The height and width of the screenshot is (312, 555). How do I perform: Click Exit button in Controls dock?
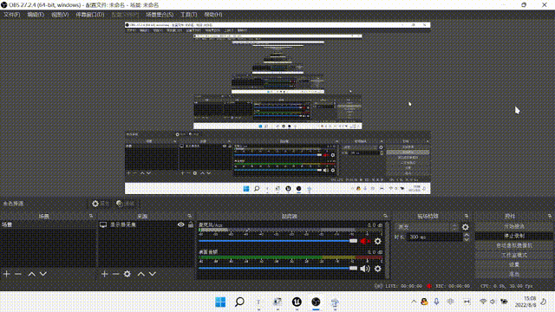click(x=514, y=274)
